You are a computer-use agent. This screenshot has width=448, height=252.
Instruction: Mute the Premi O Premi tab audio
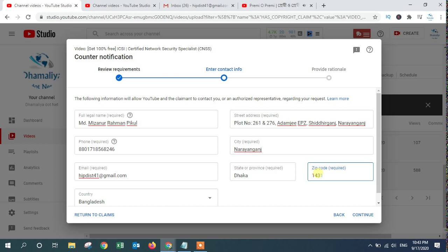point(304,6)
